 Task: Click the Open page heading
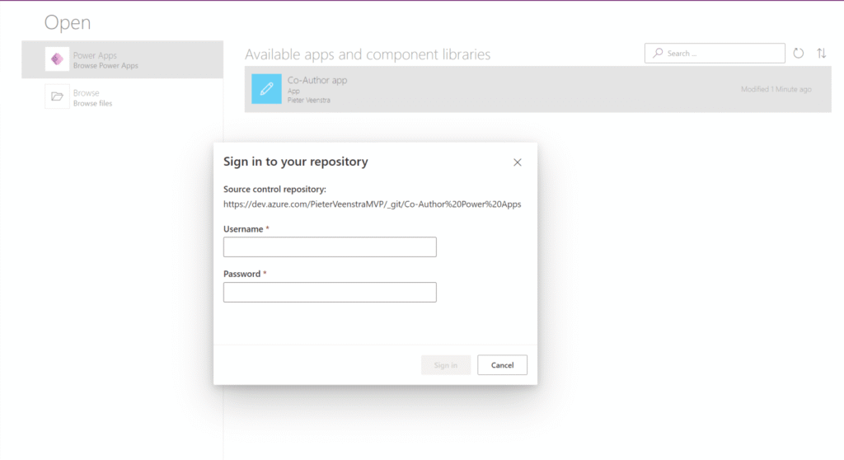[68, 22]
